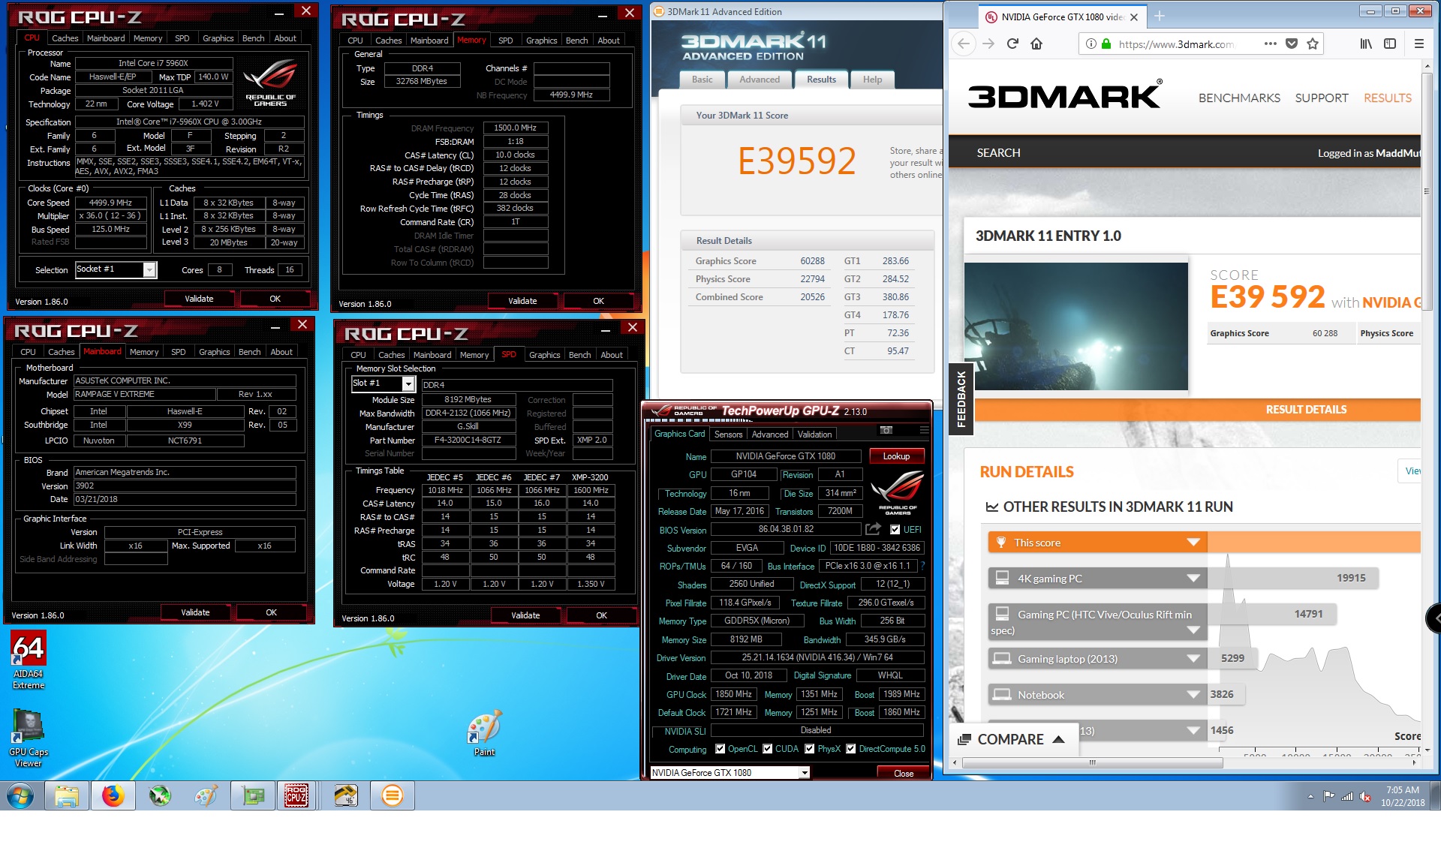This screenshot has width=1441, height=851.
Task: Take a GPU-Z screenshot with camera icon
Action: [886, 430]
